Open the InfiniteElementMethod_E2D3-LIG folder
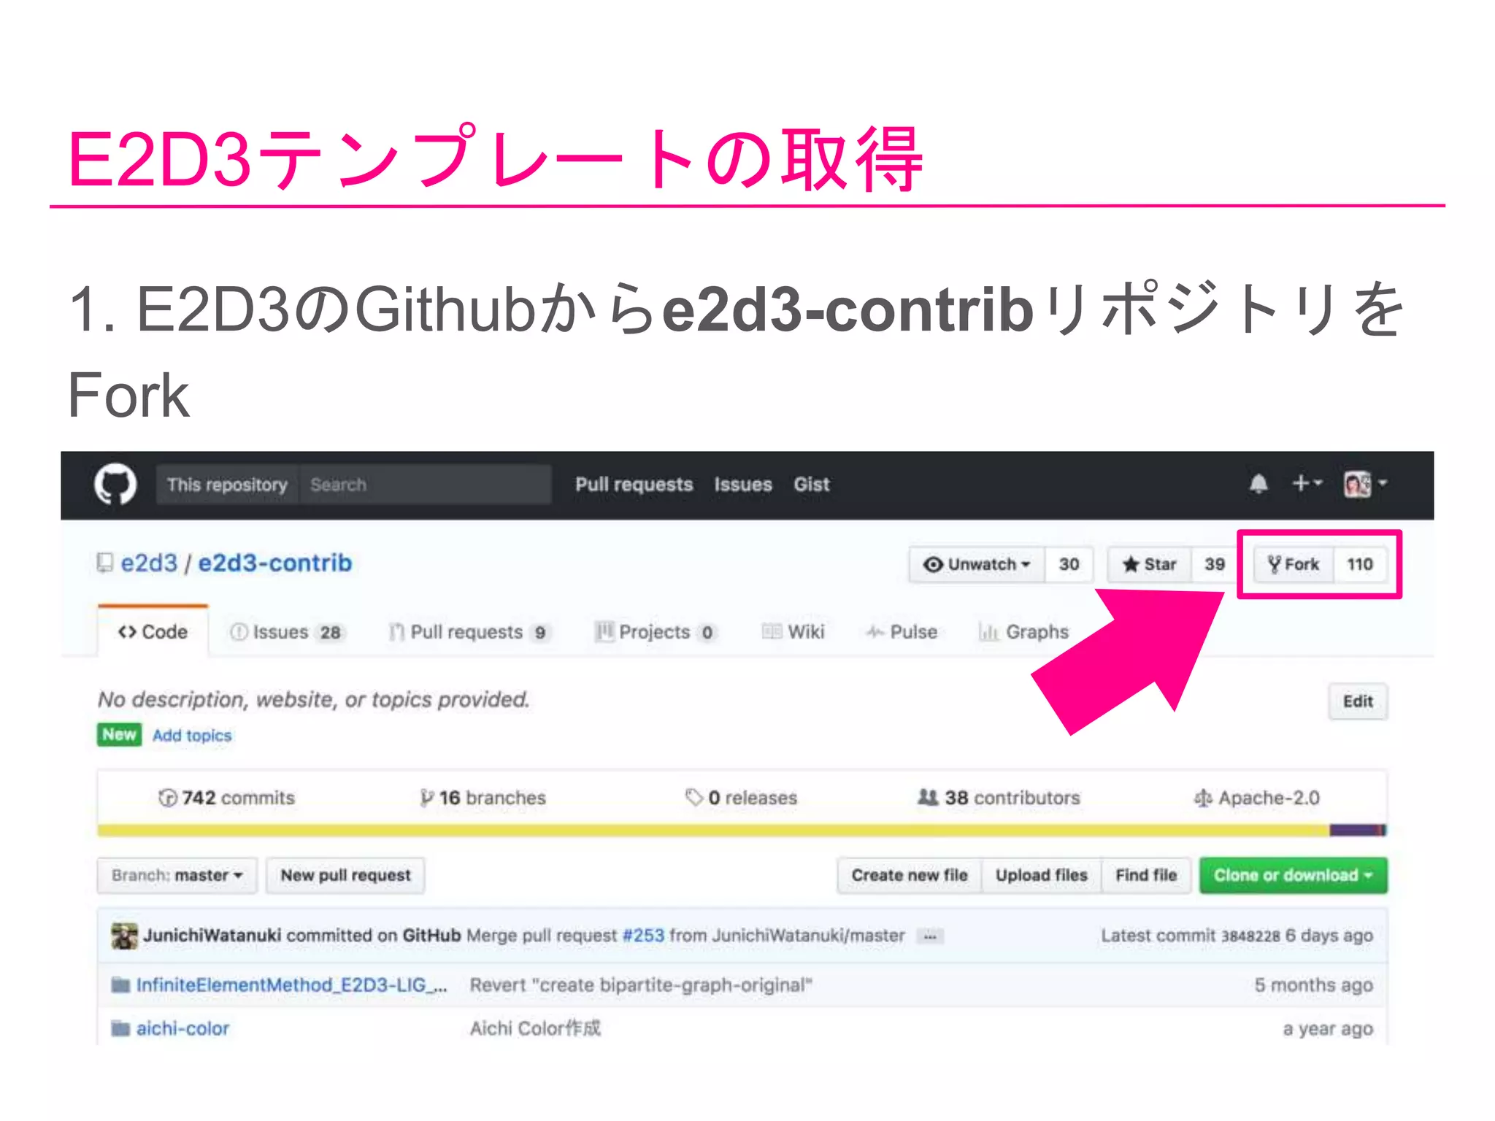 click(292, 985)
